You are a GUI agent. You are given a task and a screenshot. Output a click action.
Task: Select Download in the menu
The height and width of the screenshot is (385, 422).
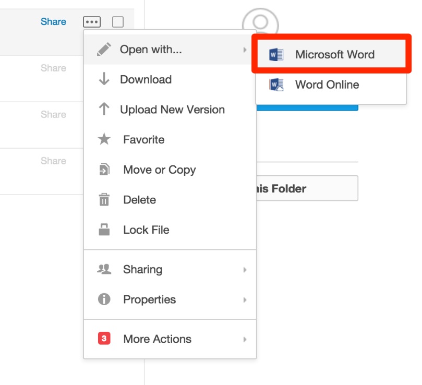click(170, 79)
